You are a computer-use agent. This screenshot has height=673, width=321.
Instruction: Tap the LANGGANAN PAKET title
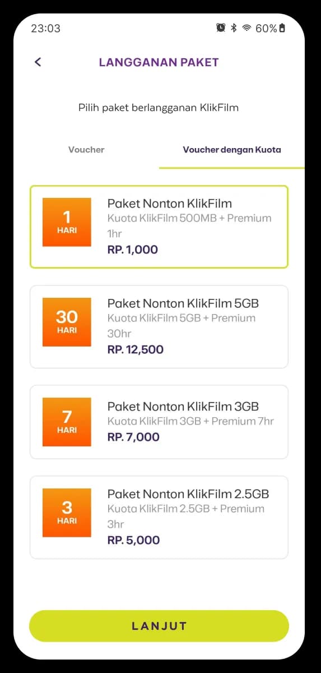click(159, 62)
